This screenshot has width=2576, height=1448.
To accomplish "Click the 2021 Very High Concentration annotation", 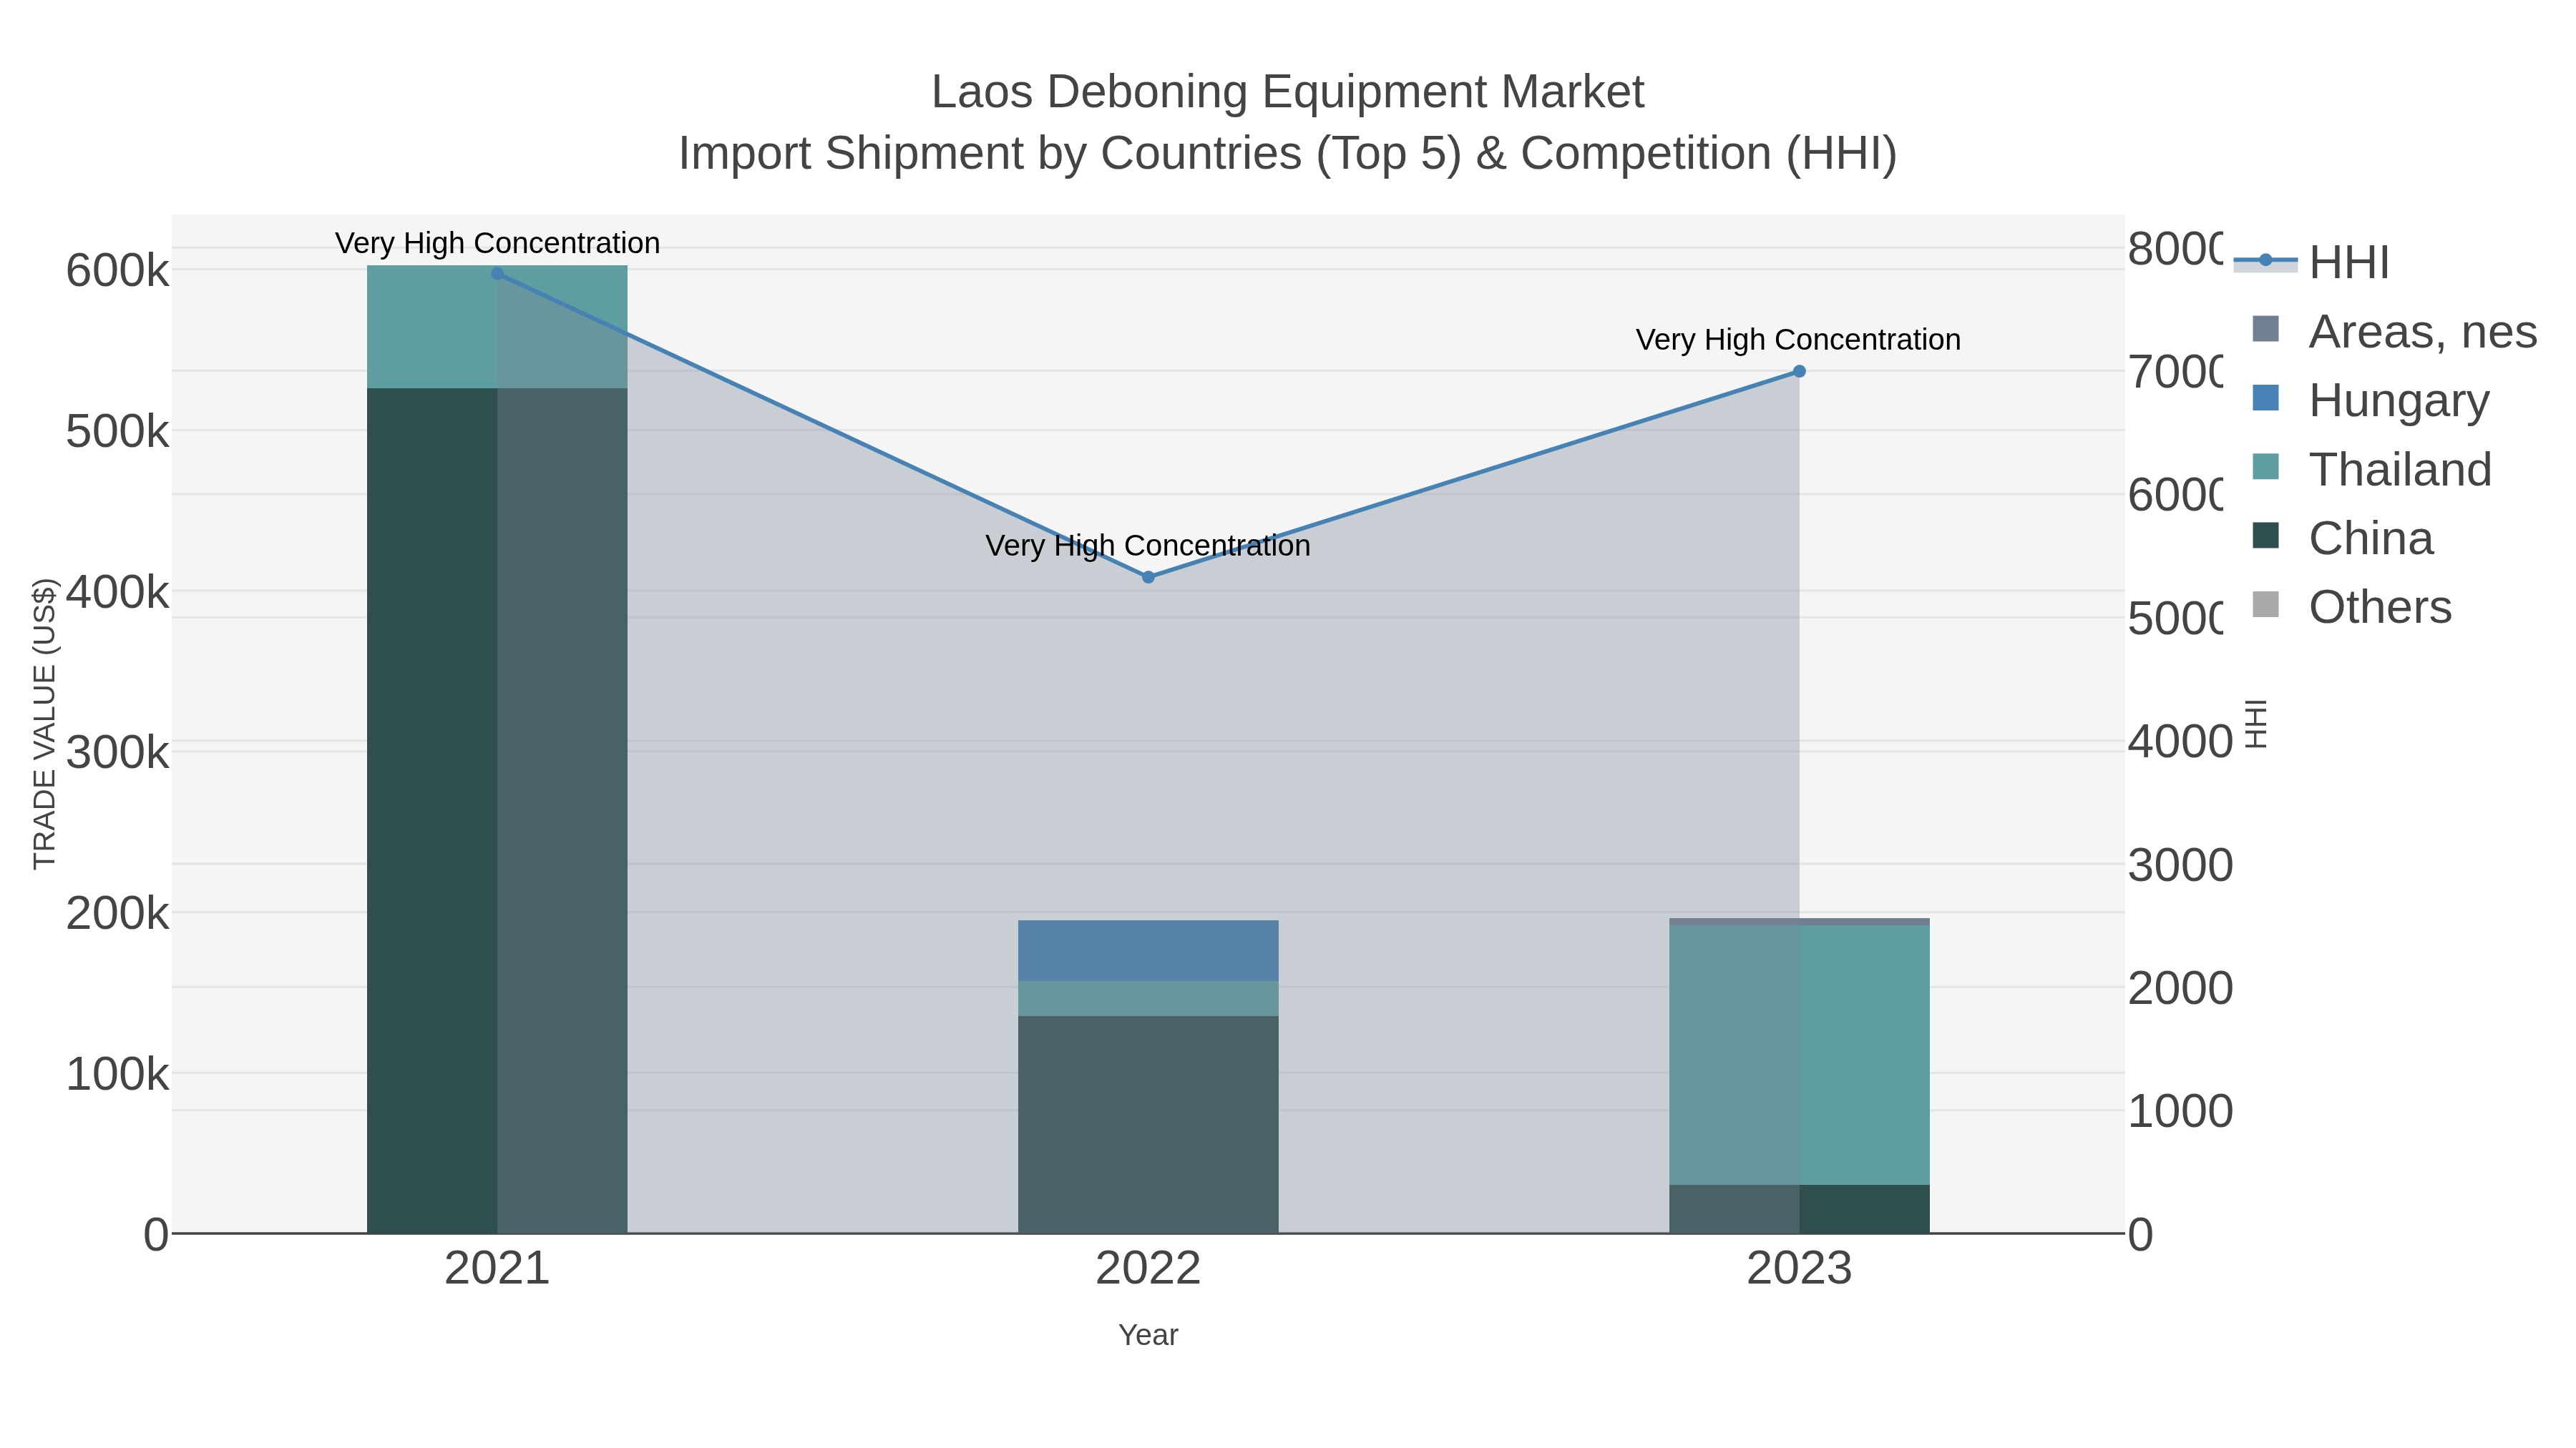I will click(x=497, y=243).
